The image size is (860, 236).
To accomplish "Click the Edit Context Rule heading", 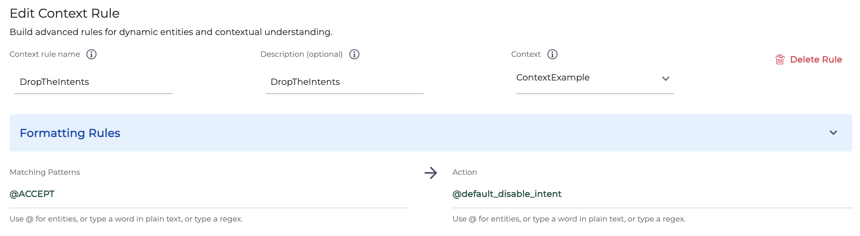I will click(65, 13).
